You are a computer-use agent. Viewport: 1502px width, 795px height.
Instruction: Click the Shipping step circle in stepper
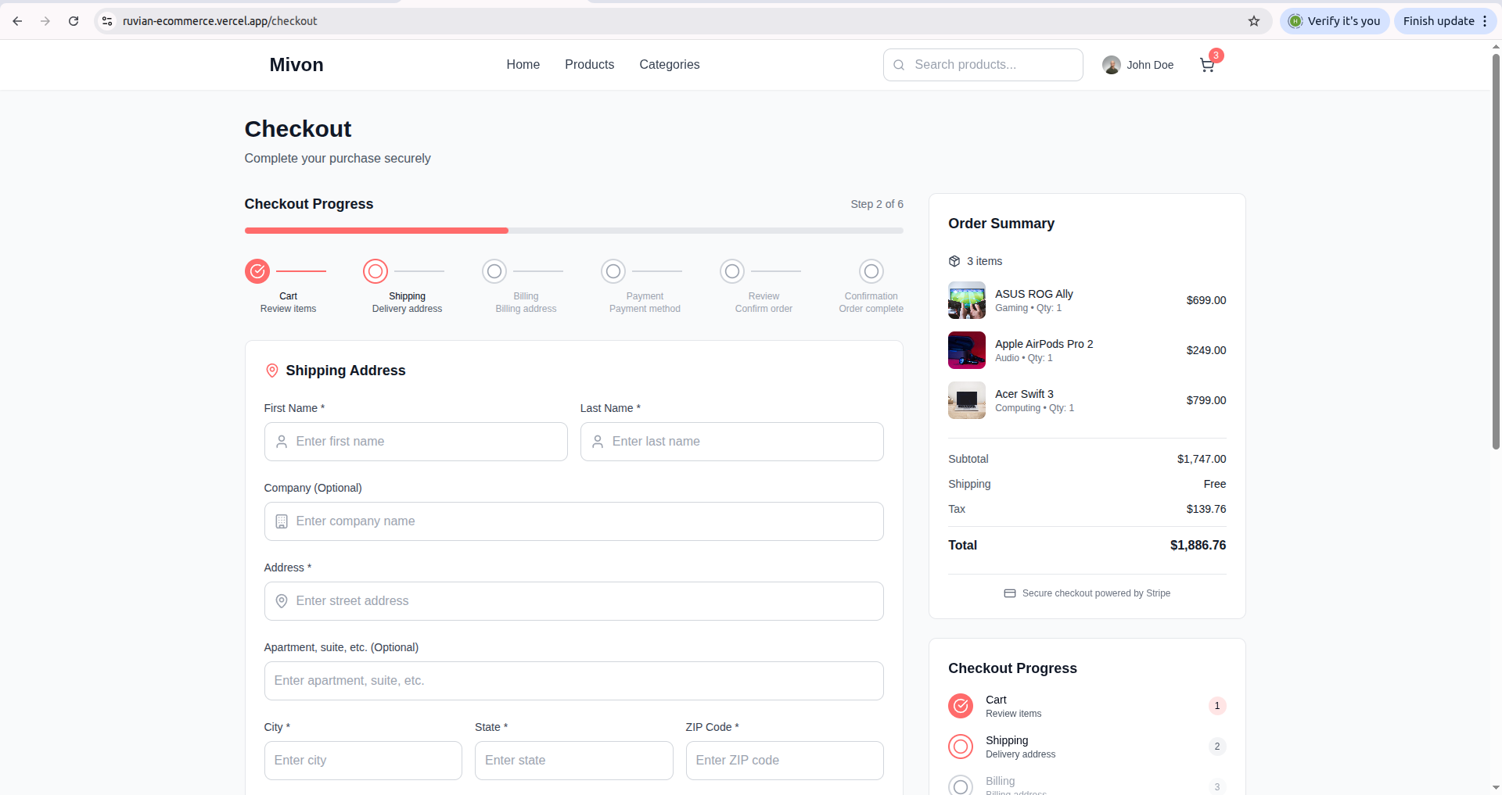pyautogui.click(x=375, y=271)
